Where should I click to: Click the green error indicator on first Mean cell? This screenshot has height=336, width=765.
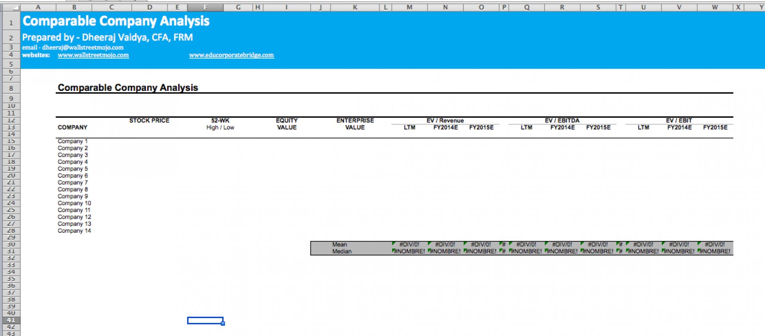[394, 243]
